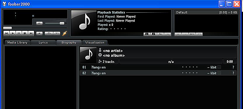Click the orange lightning bolt icon

[64, 33]
